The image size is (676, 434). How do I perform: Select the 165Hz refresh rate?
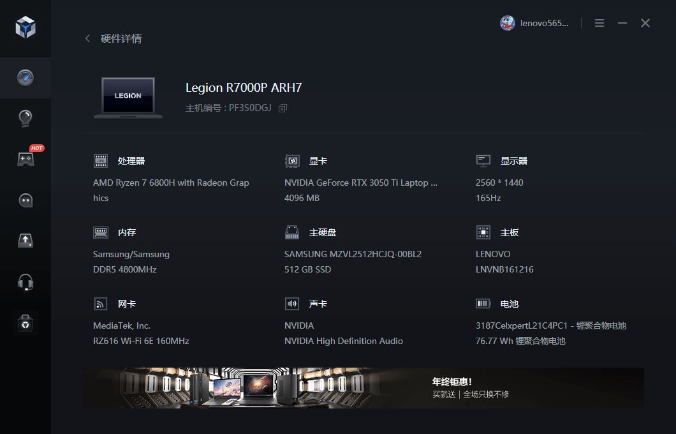click(488, 198)
